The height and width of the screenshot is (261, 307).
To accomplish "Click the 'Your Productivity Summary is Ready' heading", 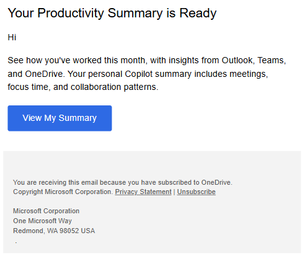I will point(112,13).
